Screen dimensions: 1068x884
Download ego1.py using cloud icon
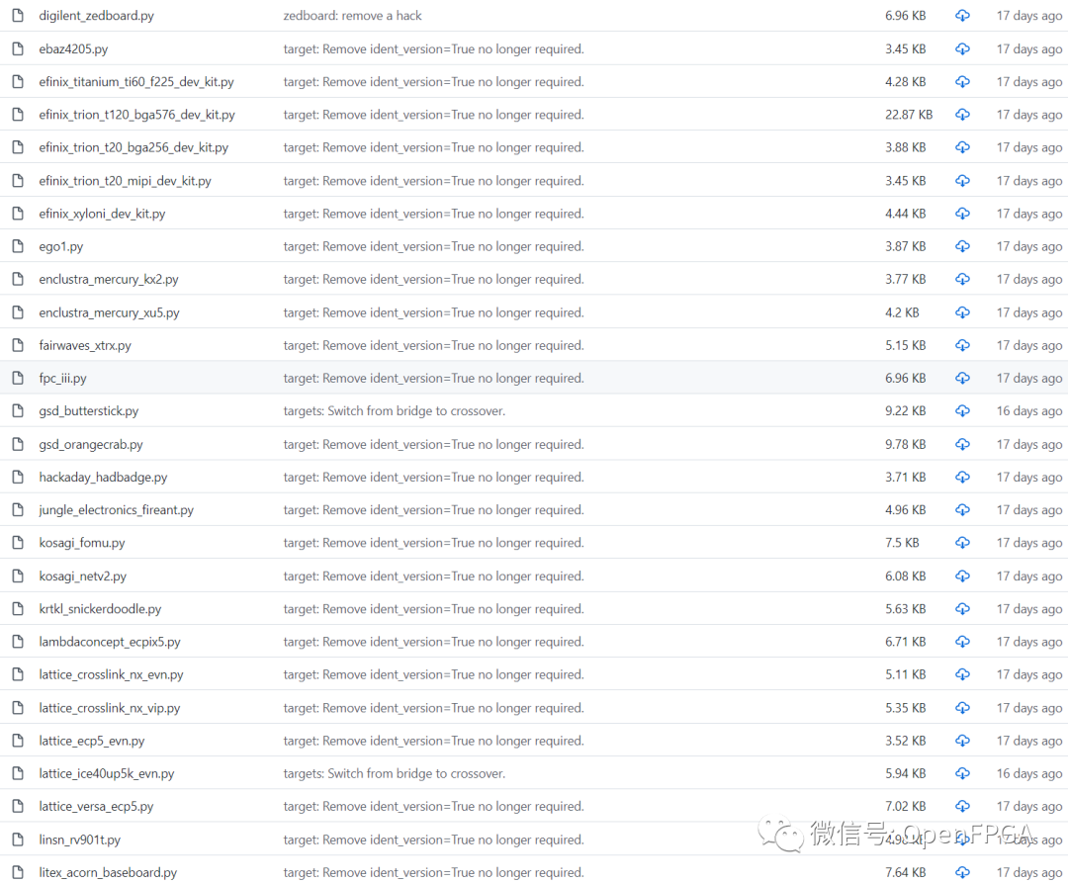tap(962, 246)
